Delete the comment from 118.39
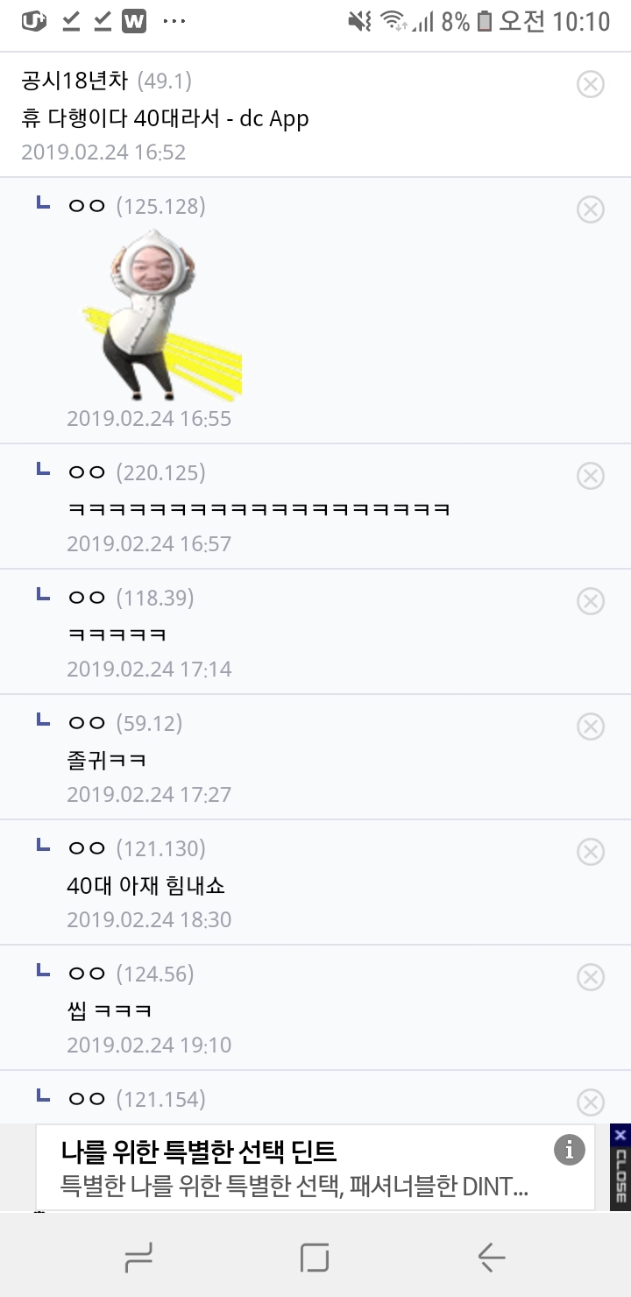Screen dimensions: 631x1297 [591, 601]
